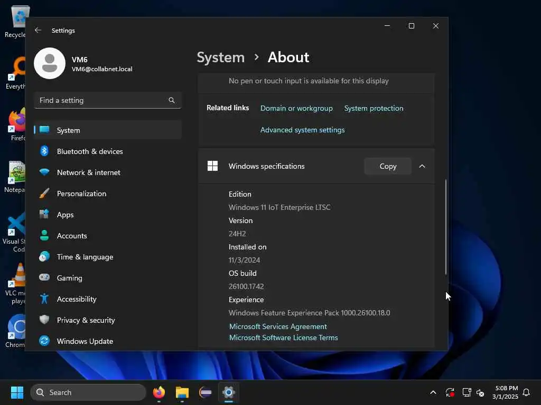541x405 pixels.
Task: Select the Notepad++ desktop shortcut
Action: coord(15,176)
